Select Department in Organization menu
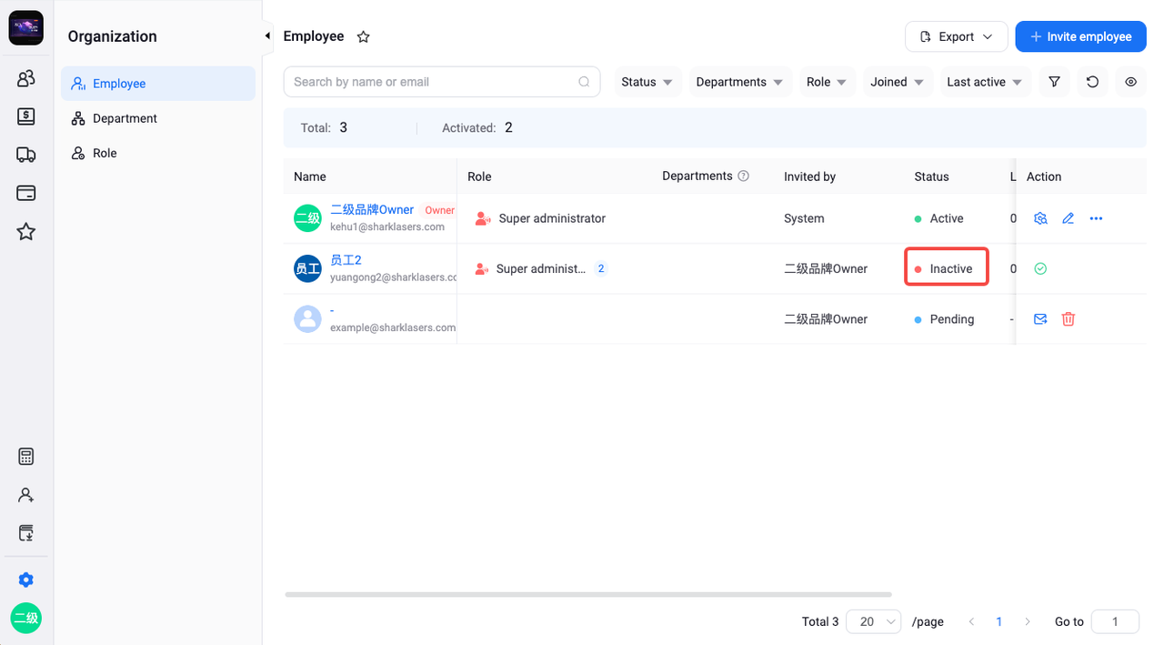 158,118
